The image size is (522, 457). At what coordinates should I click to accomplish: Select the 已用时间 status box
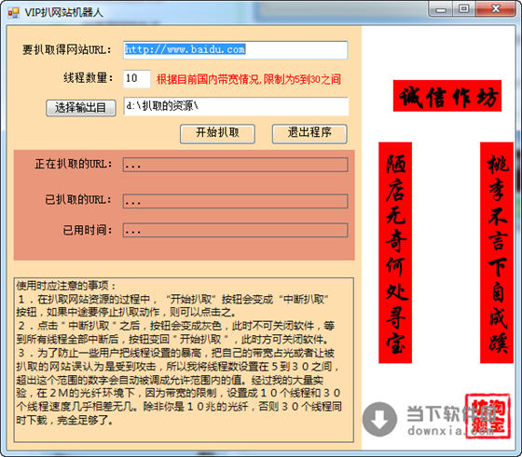click(x=235, y=230)
